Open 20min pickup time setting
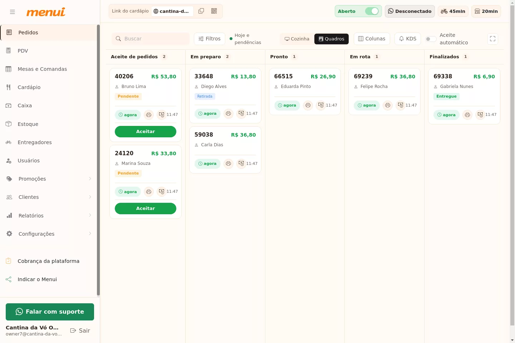This screenshot has width=515, height=343. 486,11
